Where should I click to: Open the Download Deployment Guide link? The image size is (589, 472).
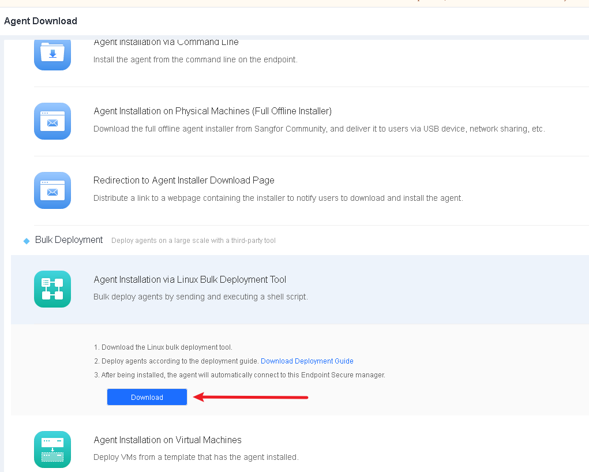tap(307, 361)
